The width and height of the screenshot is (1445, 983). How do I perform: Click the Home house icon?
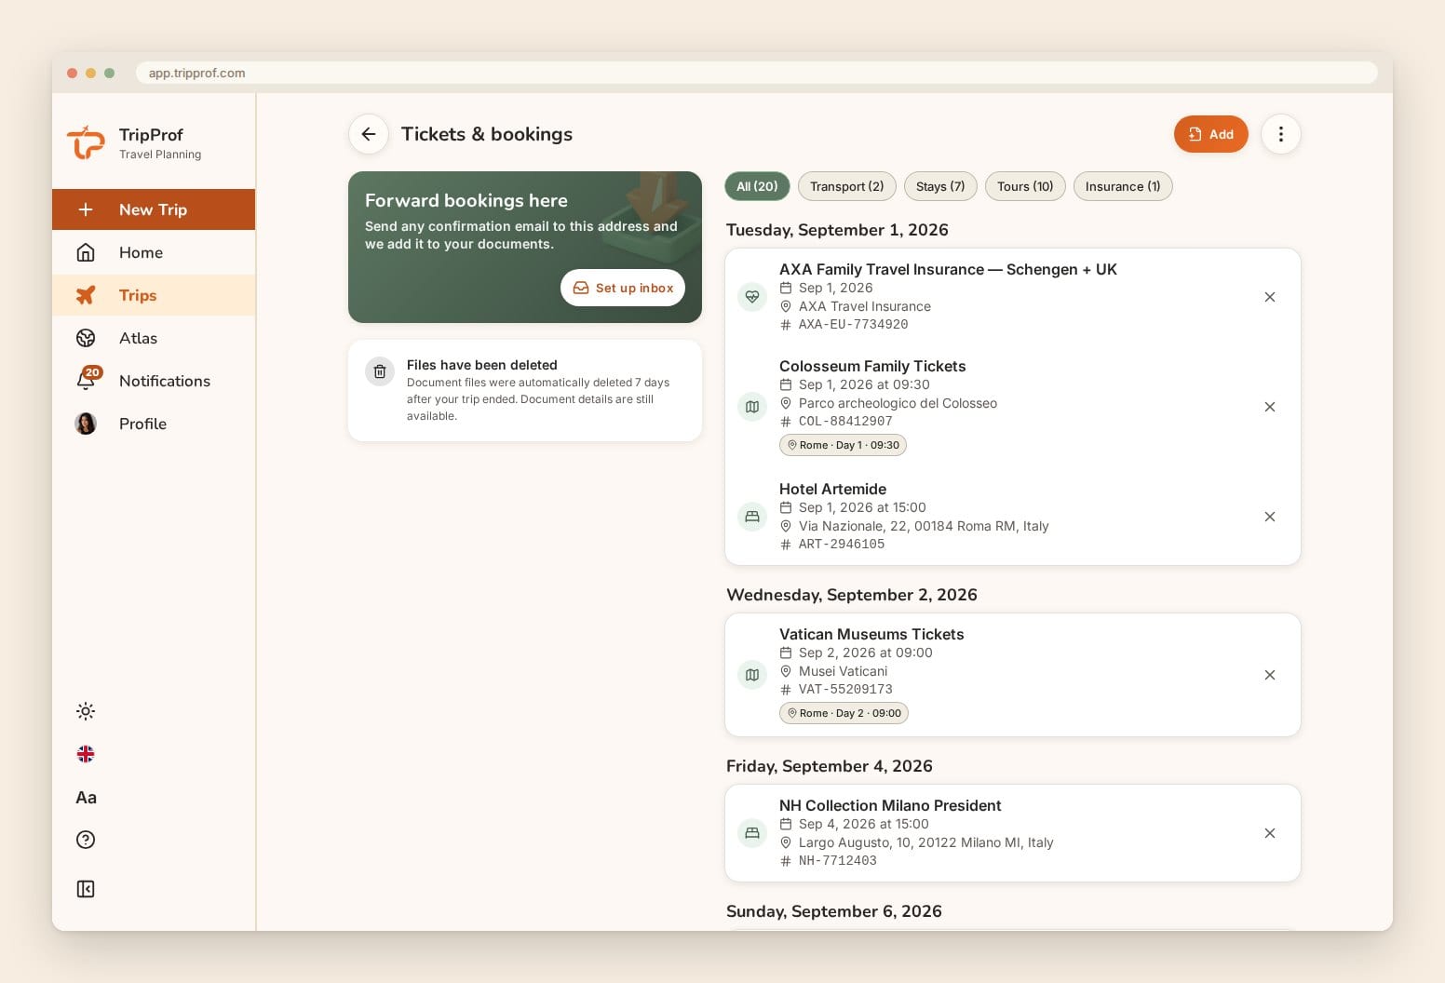[x=86, y=252]
